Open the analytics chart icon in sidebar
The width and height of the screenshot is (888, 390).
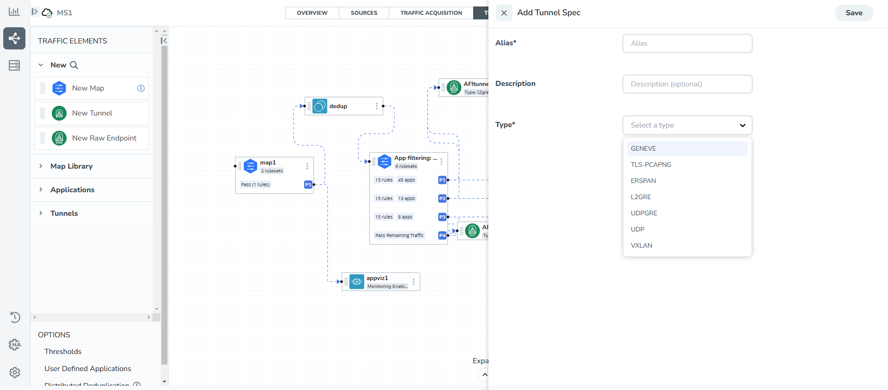pyautogui.click(x=14, y=12)
